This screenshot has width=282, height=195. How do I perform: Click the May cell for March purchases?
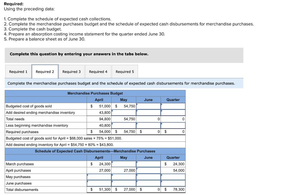tap(123, 164)
